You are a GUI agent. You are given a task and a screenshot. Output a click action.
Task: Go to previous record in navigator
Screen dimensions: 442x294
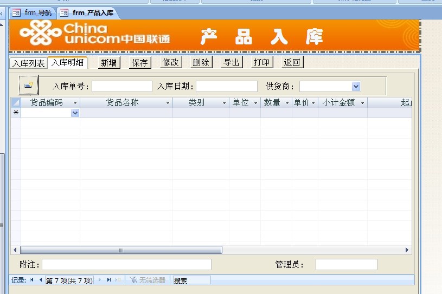(x=40, y=280)
